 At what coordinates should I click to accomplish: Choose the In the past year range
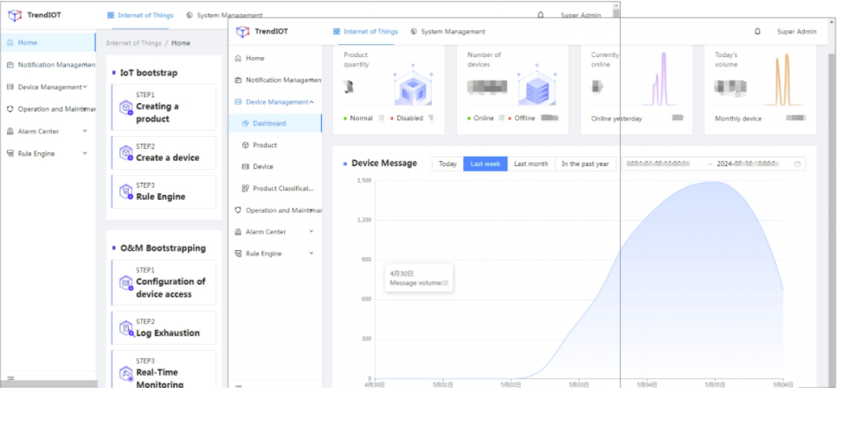coord(584,164)
